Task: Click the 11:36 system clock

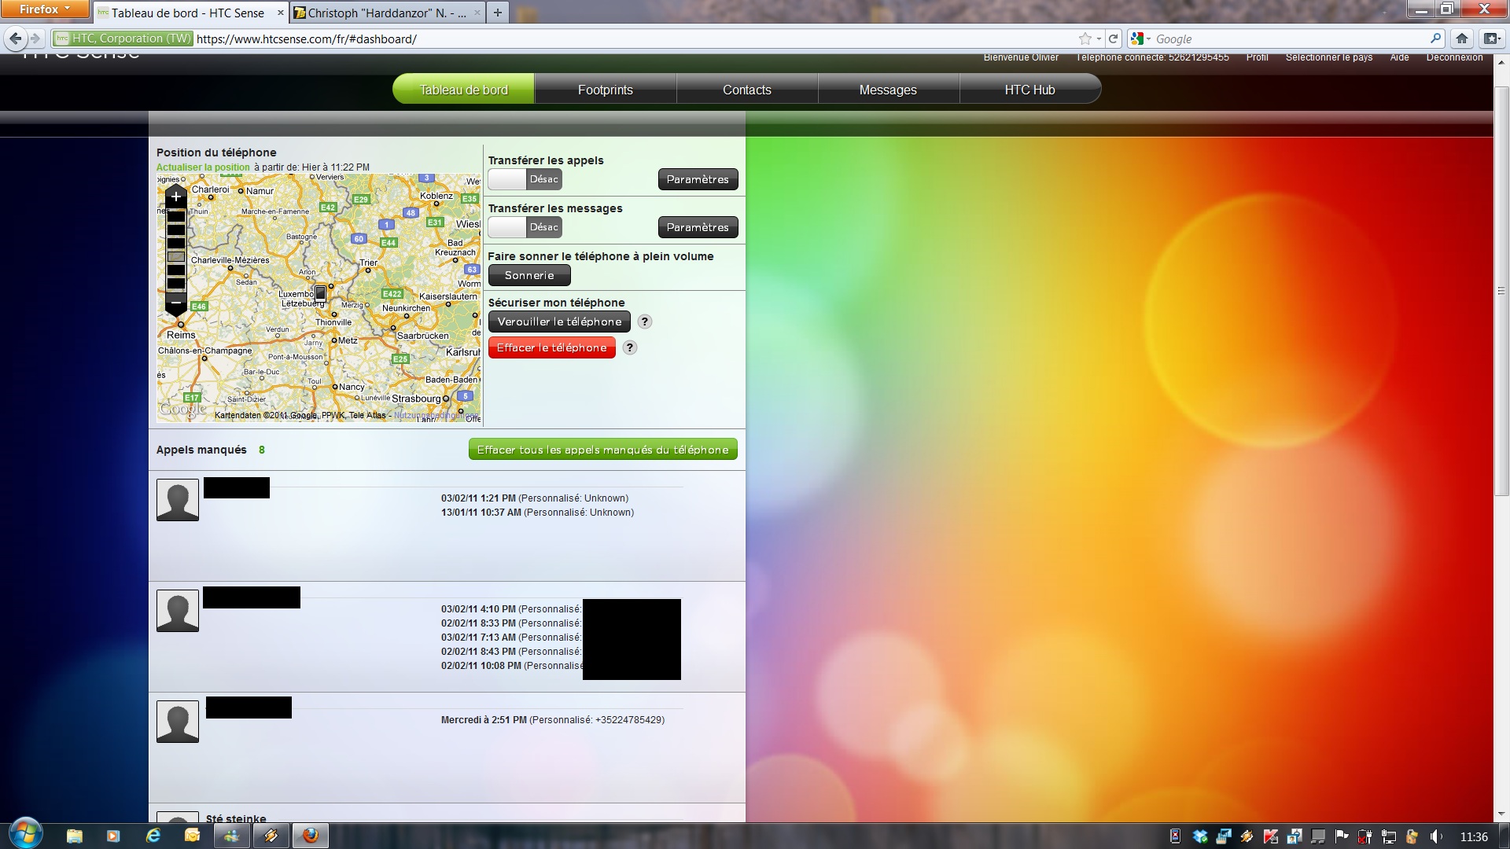Action: pyautogui.click(x=1474, y=836)
